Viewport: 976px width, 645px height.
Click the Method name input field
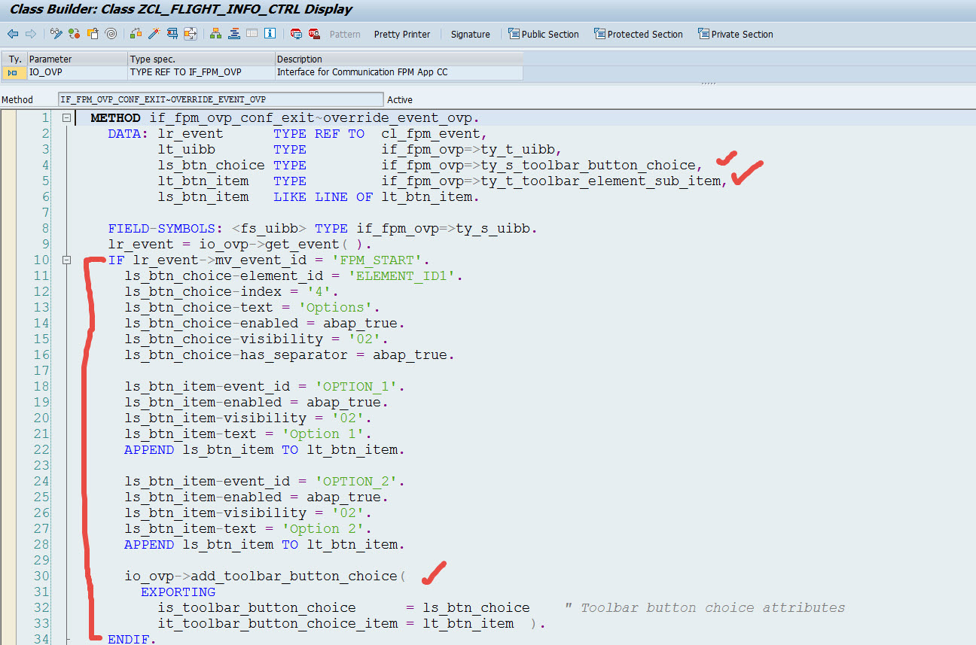(x=218, y=99)
